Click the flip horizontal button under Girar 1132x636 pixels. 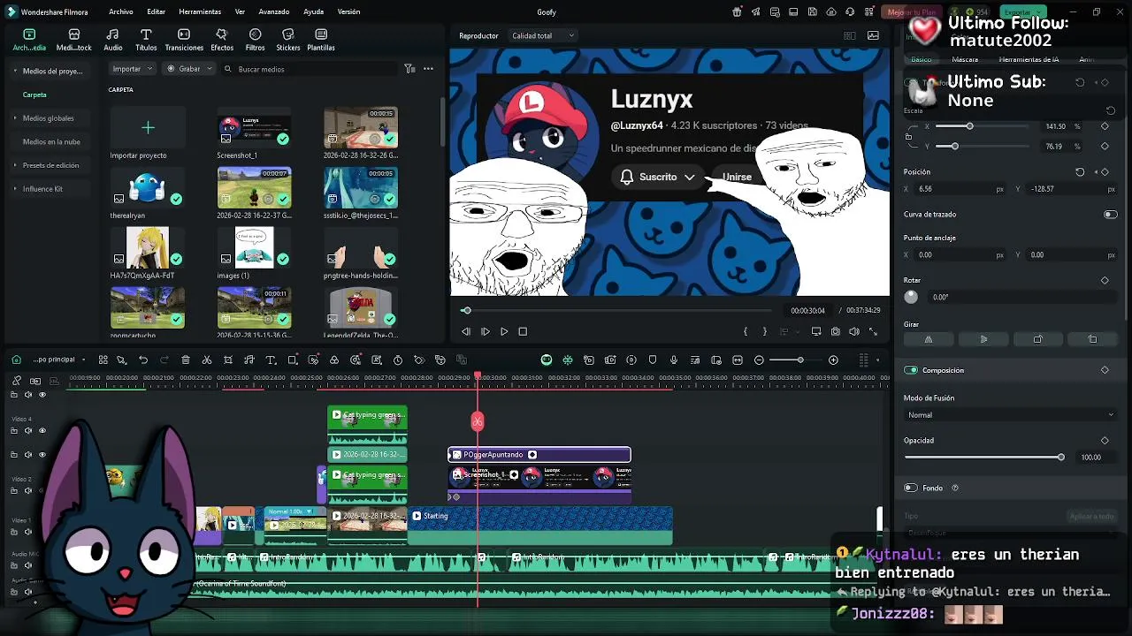tap(929, 339)
